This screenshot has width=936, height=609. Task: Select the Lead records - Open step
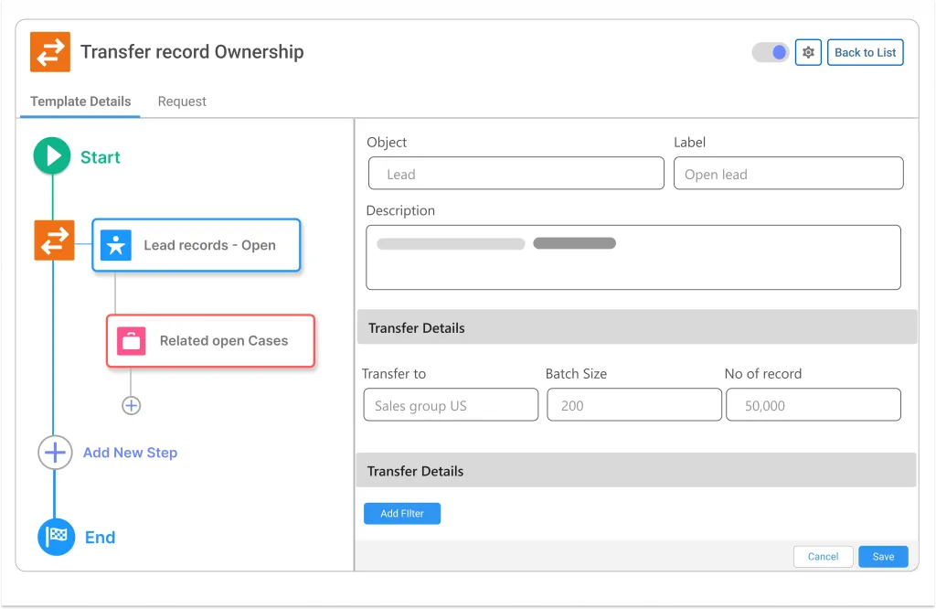pos(208,244)
